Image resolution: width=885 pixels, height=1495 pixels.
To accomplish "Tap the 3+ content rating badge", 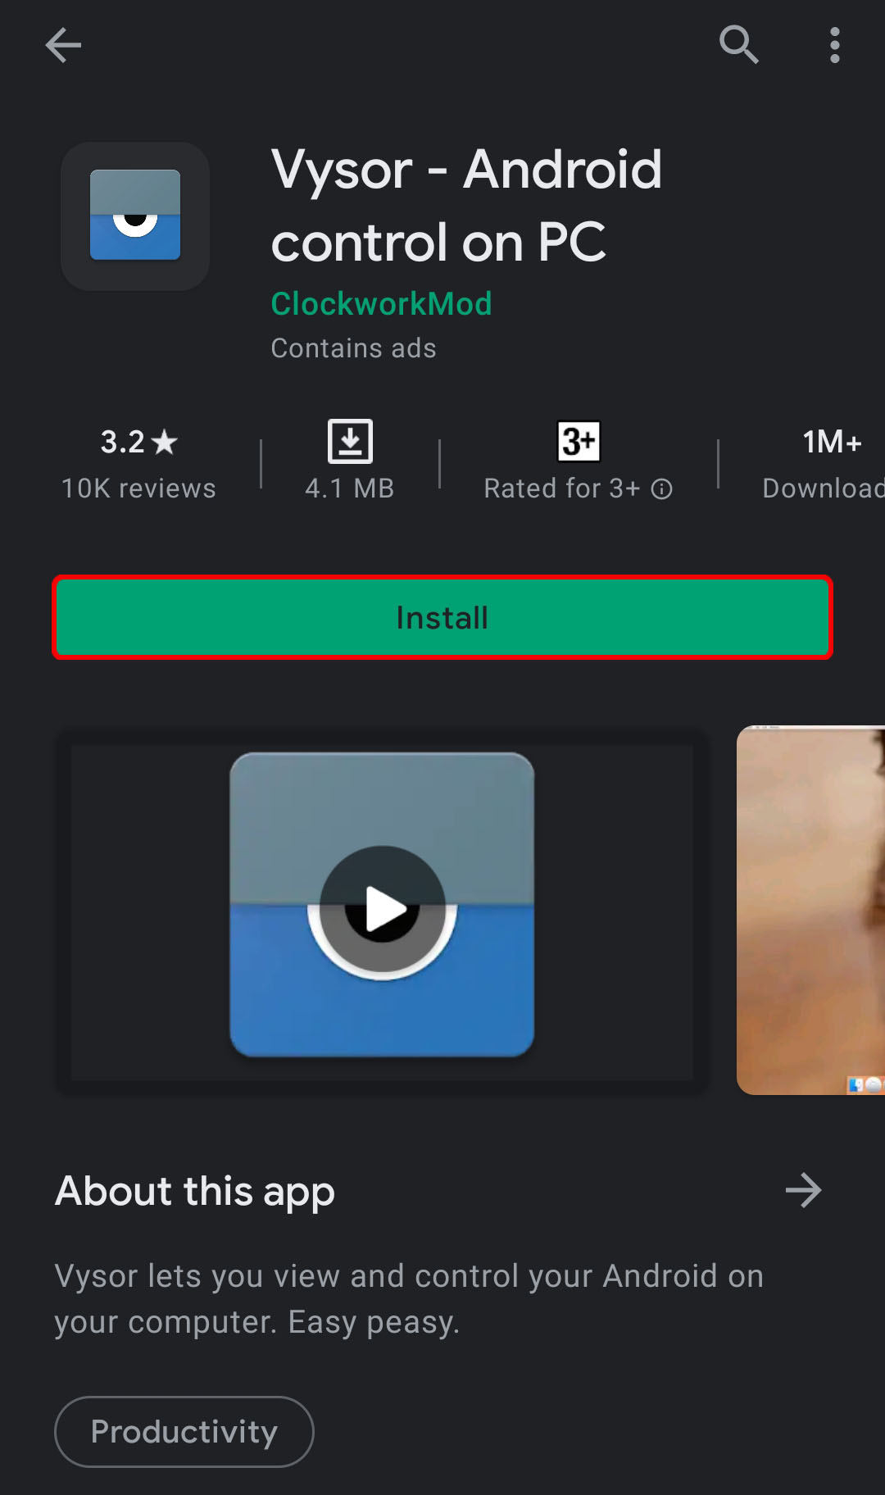I will [579, 441].
